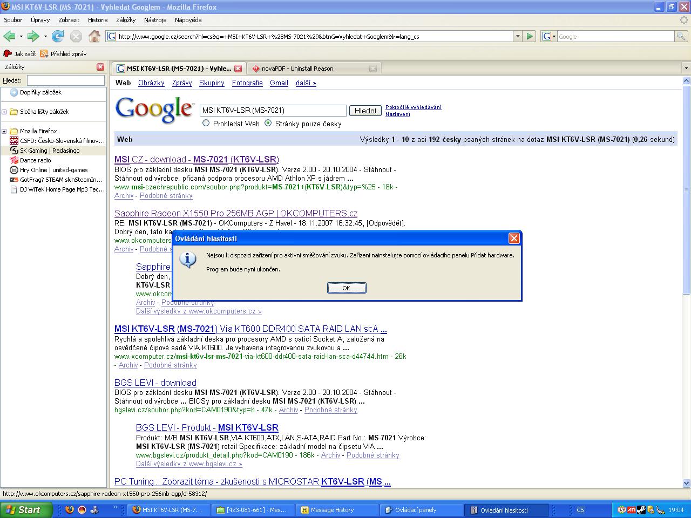Screen dimensions: 691x518
Task: Open the Úpravy menu
Action: click(40, 20)
